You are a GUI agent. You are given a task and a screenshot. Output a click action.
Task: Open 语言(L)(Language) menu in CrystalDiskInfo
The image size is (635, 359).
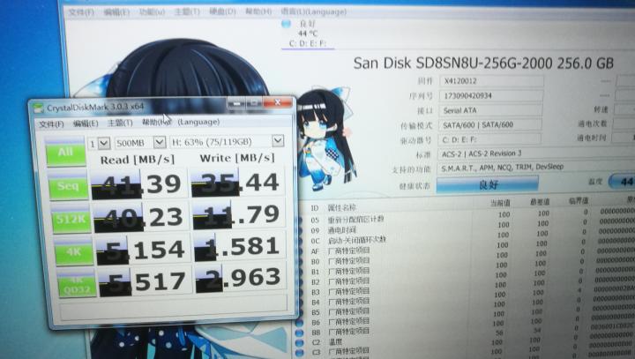tap(313, 11)
